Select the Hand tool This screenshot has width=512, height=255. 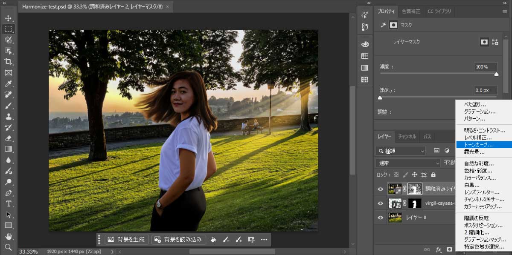tap(8, 237)
